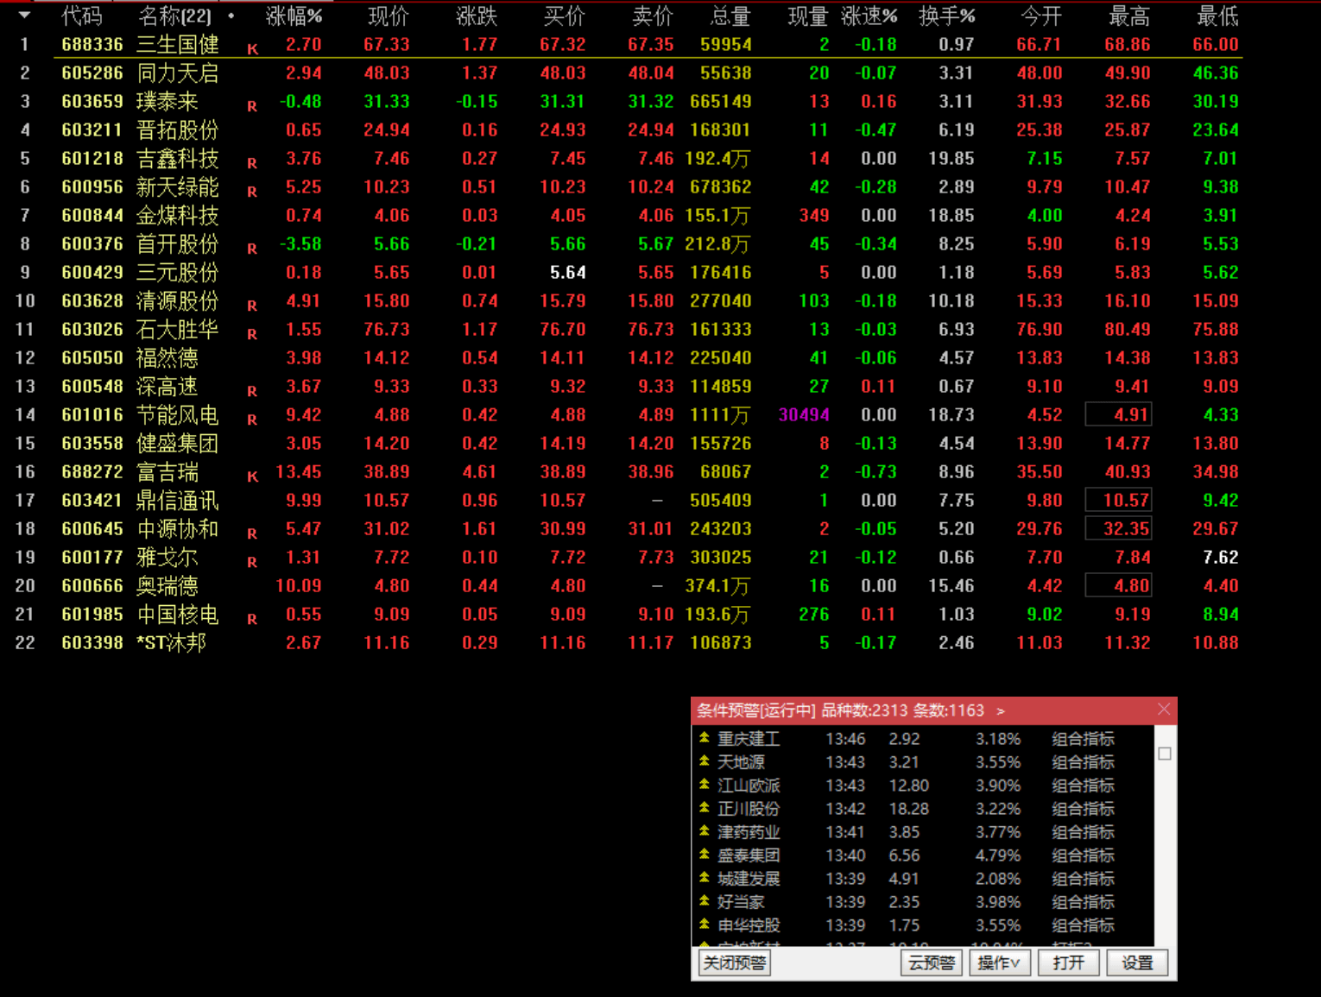Click the boxed 最高 value 32.35 for 中源协和
This screenshot has height=997, width=1321.
pos(1118,528)
